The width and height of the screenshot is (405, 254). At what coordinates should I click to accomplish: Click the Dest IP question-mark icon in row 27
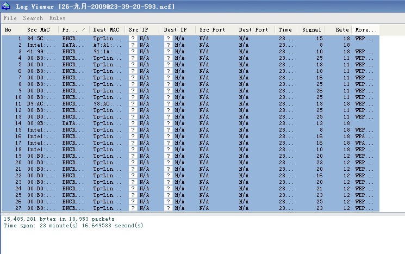(168, 208)
